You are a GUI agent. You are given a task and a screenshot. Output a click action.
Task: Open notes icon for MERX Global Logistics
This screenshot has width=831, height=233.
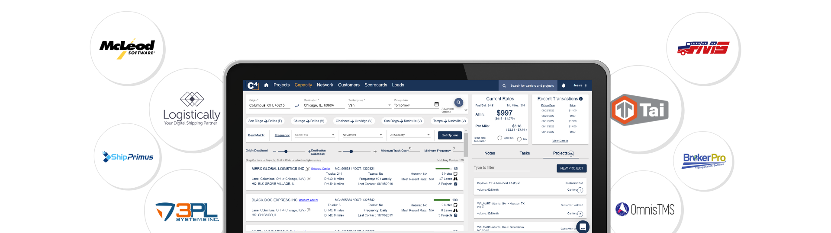[455, 174]
